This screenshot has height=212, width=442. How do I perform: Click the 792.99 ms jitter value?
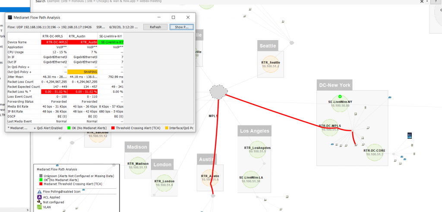tap(116, 77)
